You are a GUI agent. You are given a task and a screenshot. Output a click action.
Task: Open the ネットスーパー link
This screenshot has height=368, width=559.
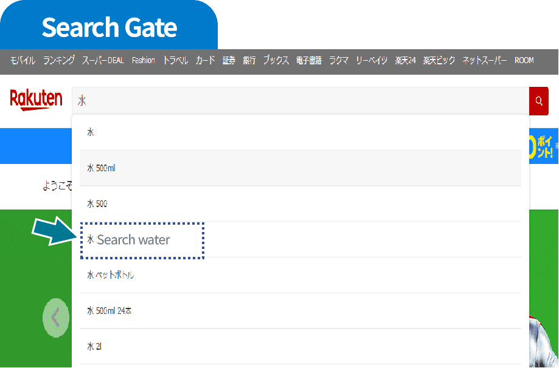pos(484,61)
